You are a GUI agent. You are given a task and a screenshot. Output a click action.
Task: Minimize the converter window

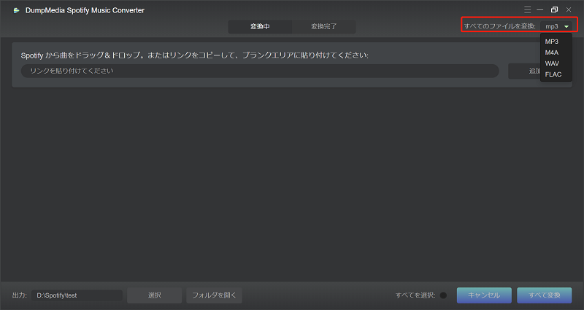tap(540, 9)
